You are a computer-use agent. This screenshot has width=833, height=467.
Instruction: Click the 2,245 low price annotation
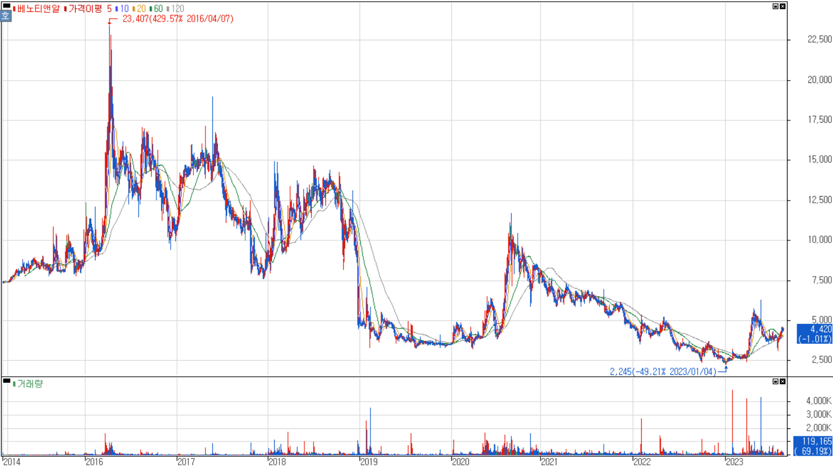pos(663,372)
